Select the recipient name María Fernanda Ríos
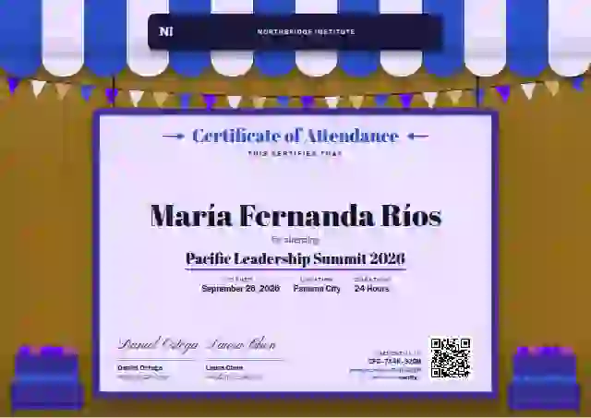The height and width of the screenshot is (418, 591). (x=295, y=216)
